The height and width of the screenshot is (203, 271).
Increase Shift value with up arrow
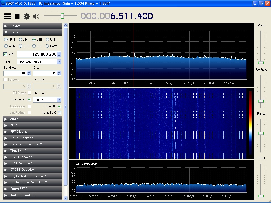click(59, 53)
